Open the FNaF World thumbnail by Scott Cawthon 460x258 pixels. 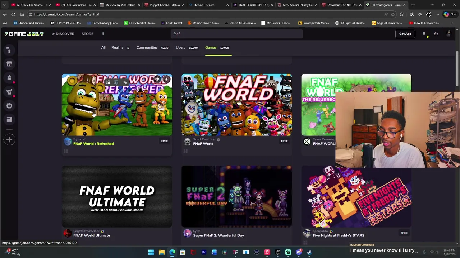click(236, 105)
